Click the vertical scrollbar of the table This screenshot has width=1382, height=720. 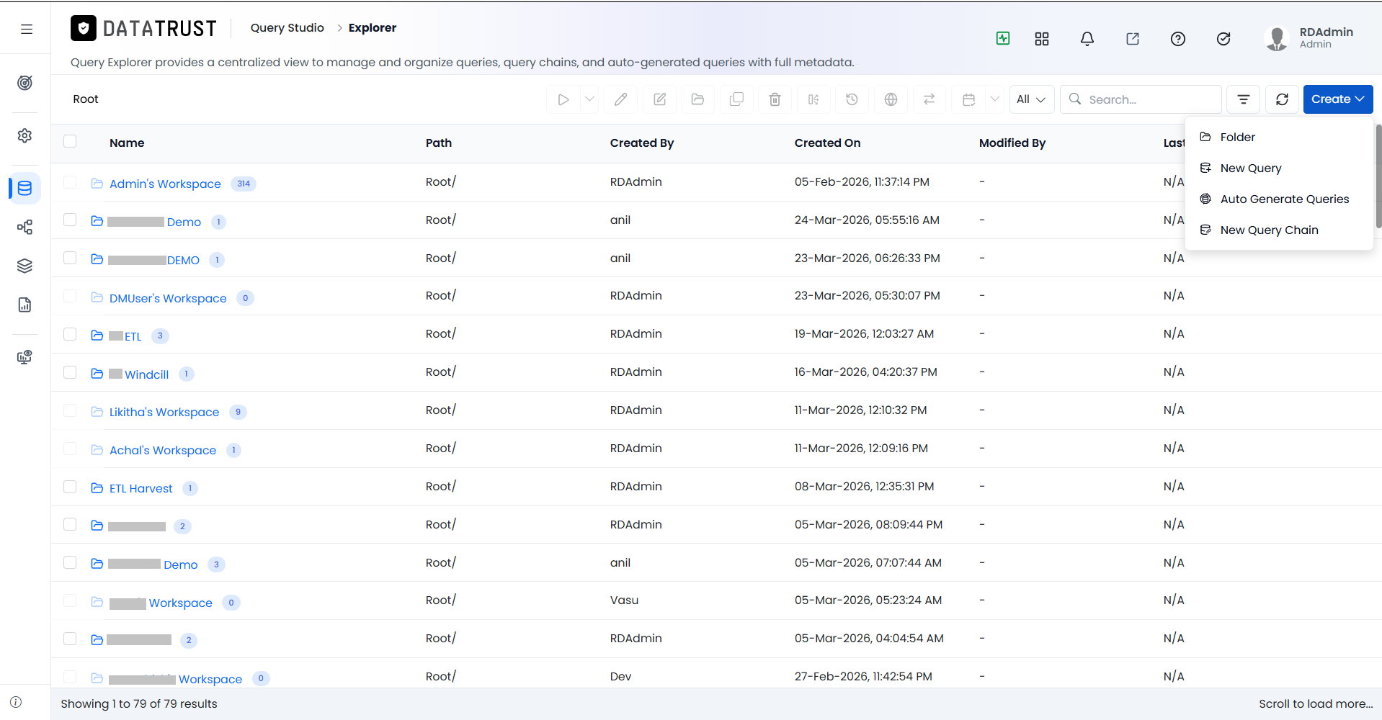pos(1378,176)
